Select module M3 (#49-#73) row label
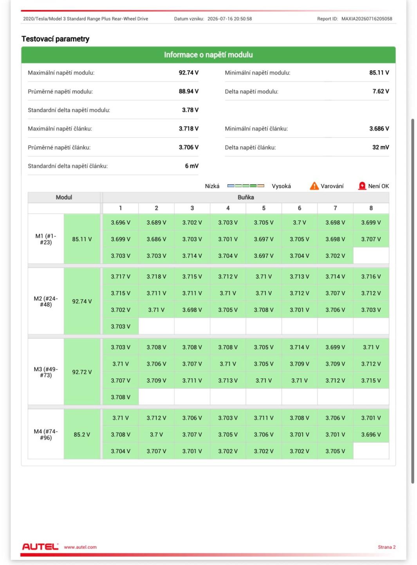Viewport: 417px width, 565px height. pyautogui.click(x=46, y=372)
